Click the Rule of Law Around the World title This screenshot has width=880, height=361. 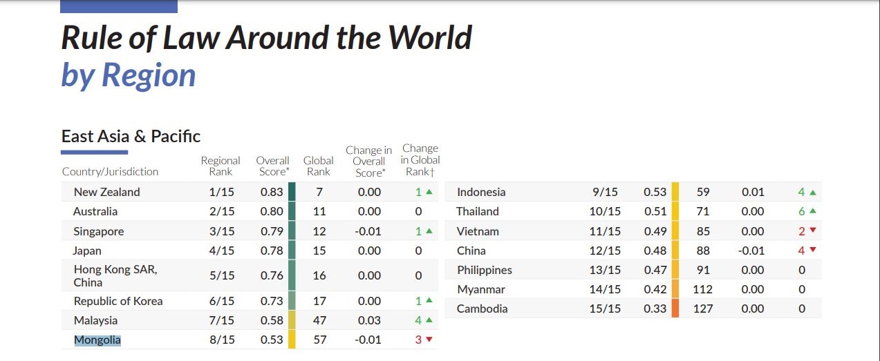click(x=266, y=38)
